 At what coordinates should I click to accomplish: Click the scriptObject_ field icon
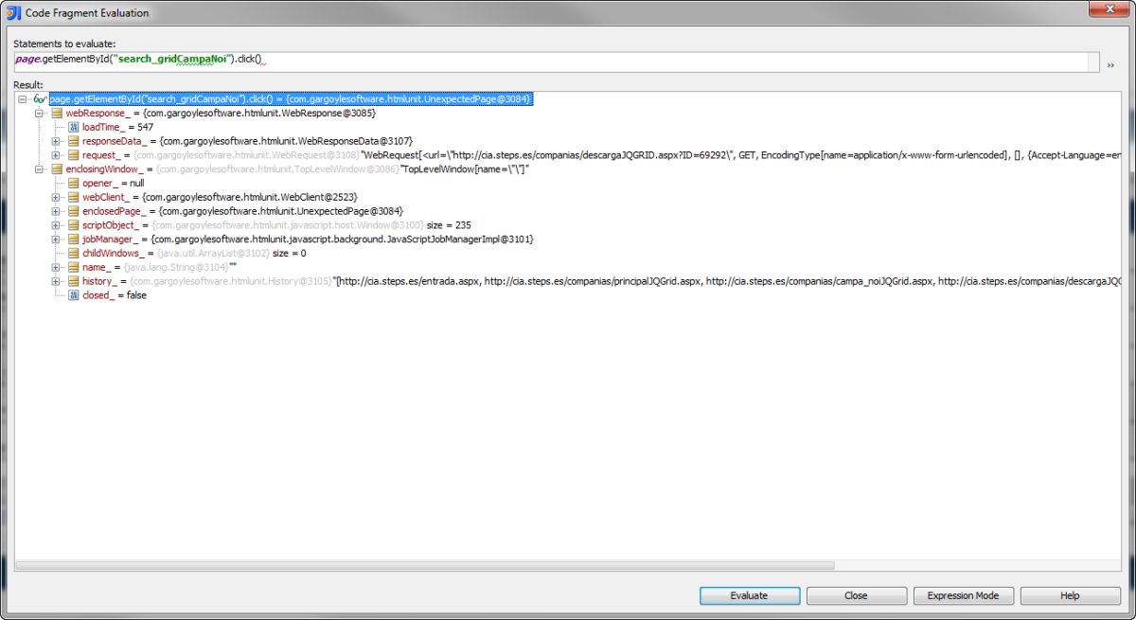73,225
